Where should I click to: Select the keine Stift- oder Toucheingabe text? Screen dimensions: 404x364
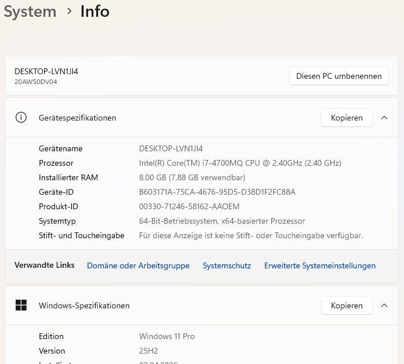[x=251, y=235]
